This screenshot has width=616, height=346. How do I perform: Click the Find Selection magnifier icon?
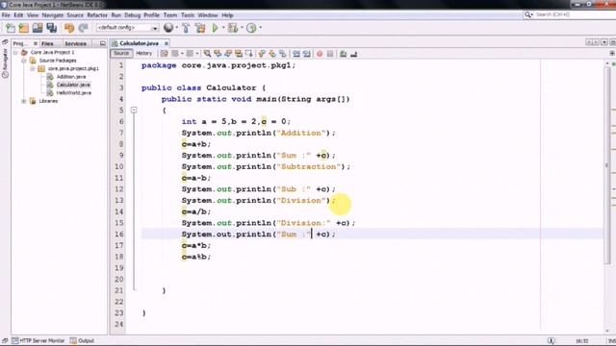pos(207,54)
